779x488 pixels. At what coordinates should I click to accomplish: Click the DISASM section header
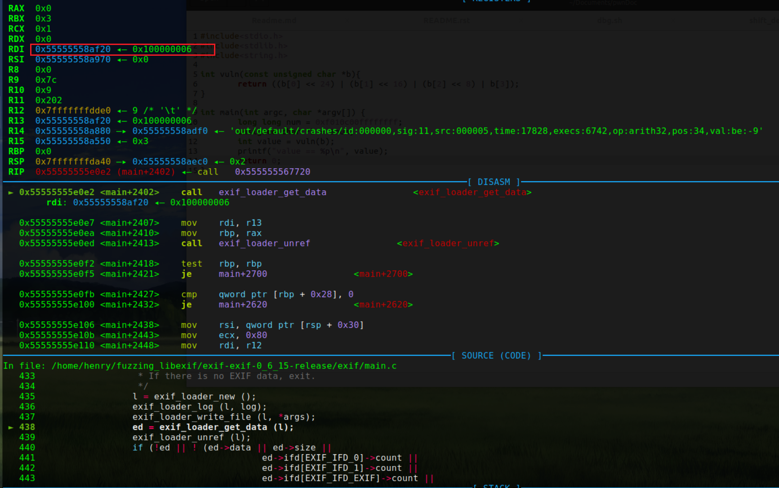tap(494, 182)
